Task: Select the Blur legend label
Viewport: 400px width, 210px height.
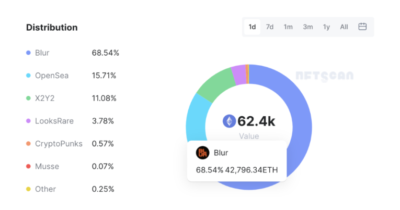Action: click(42, 53)
